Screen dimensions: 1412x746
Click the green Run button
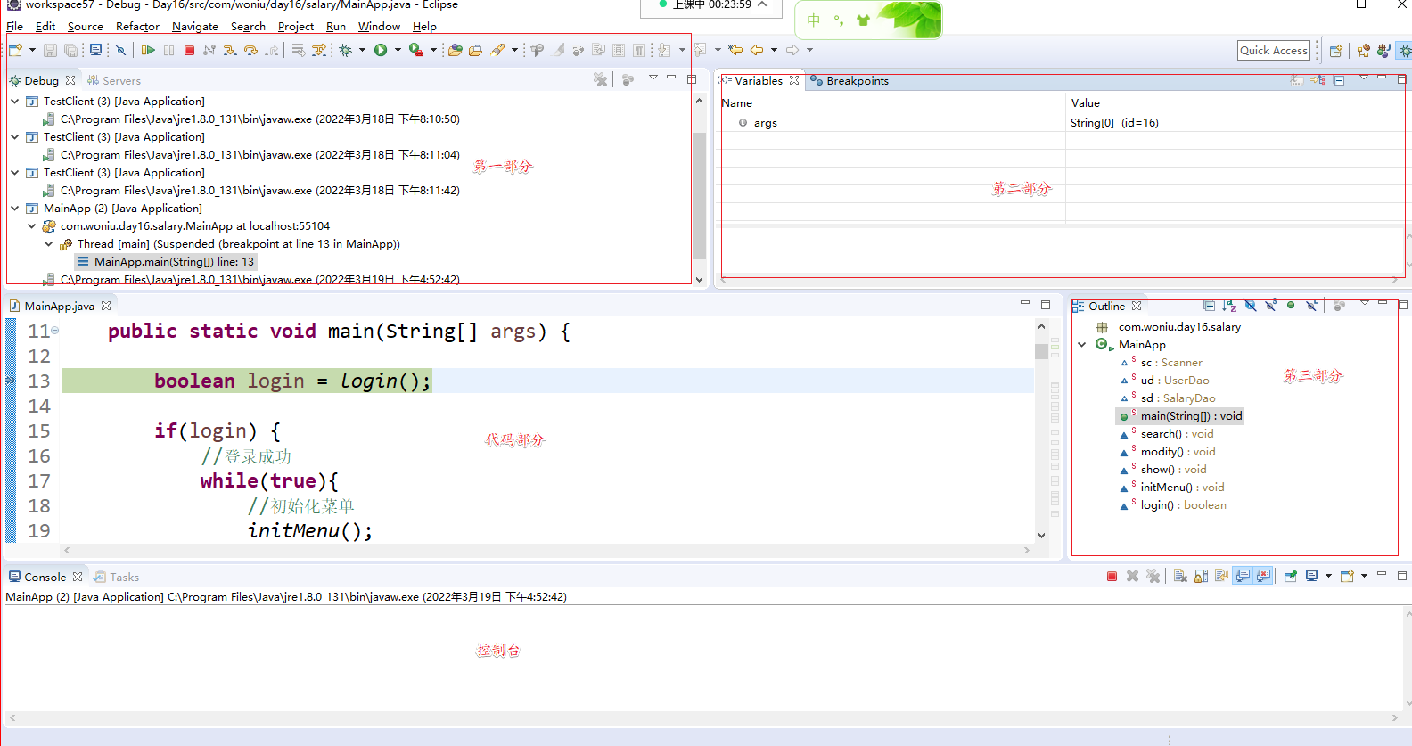tap(381, 50)
